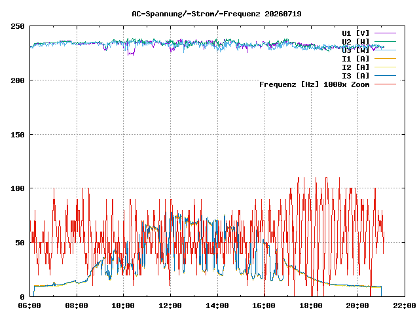
Task: Click the x-axis label 22:00
Action: tap(405, 305)
